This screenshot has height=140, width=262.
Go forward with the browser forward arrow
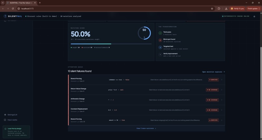click(x=8, y=9)
